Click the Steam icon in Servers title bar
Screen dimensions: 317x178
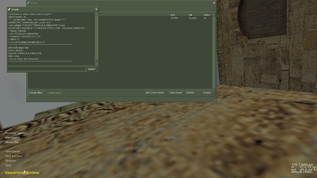click(x=28, y=3)
